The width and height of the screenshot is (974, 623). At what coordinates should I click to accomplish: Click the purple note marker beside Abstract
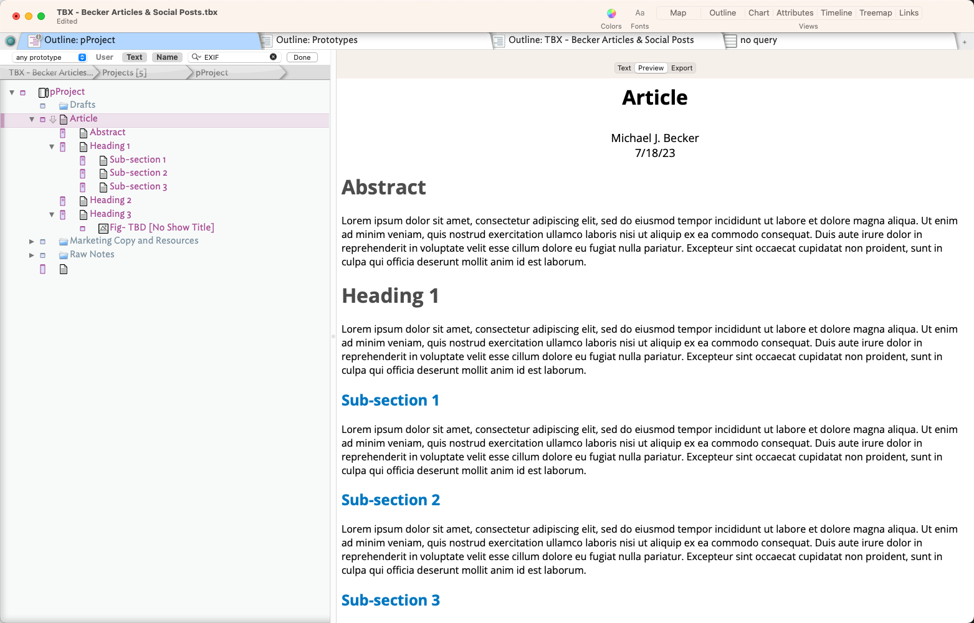62,133
